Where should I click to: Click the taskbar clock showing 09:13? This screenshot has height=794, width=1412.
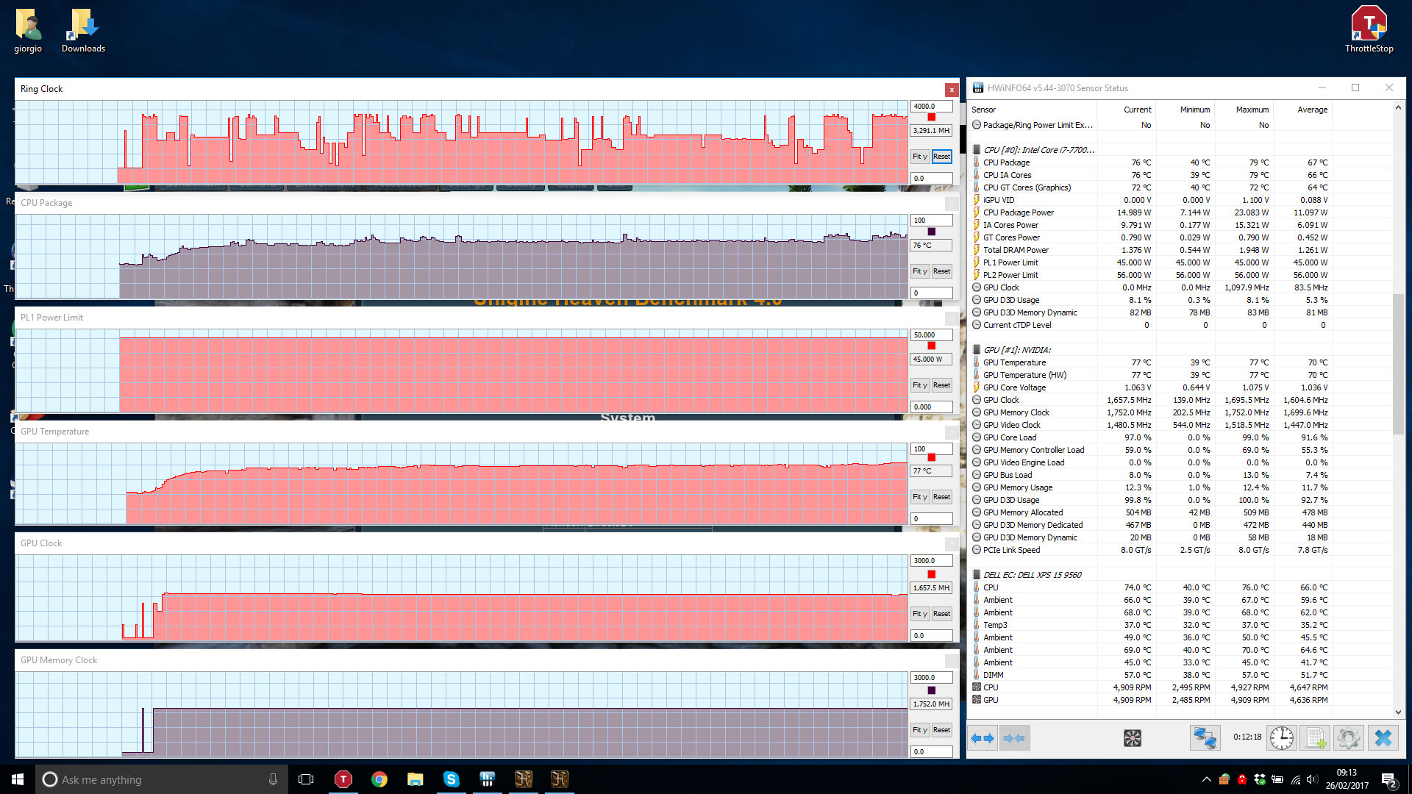coord(1347,779)
